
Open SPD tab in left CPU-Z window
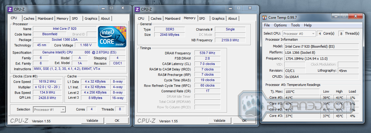point(75,19)
